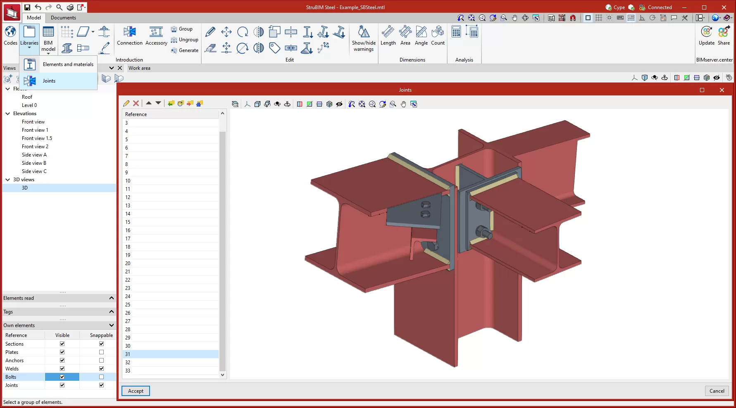Collapse the 3D views group

click(x=7, y=179)
